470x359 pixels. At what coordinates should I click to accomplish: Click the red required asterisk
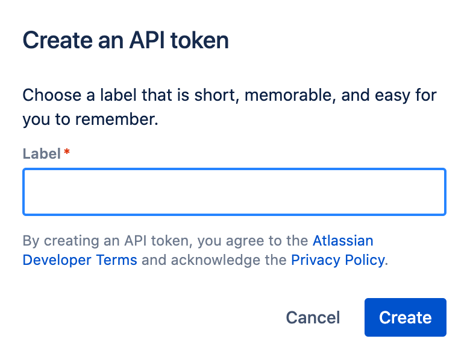[x=67, y=153]
